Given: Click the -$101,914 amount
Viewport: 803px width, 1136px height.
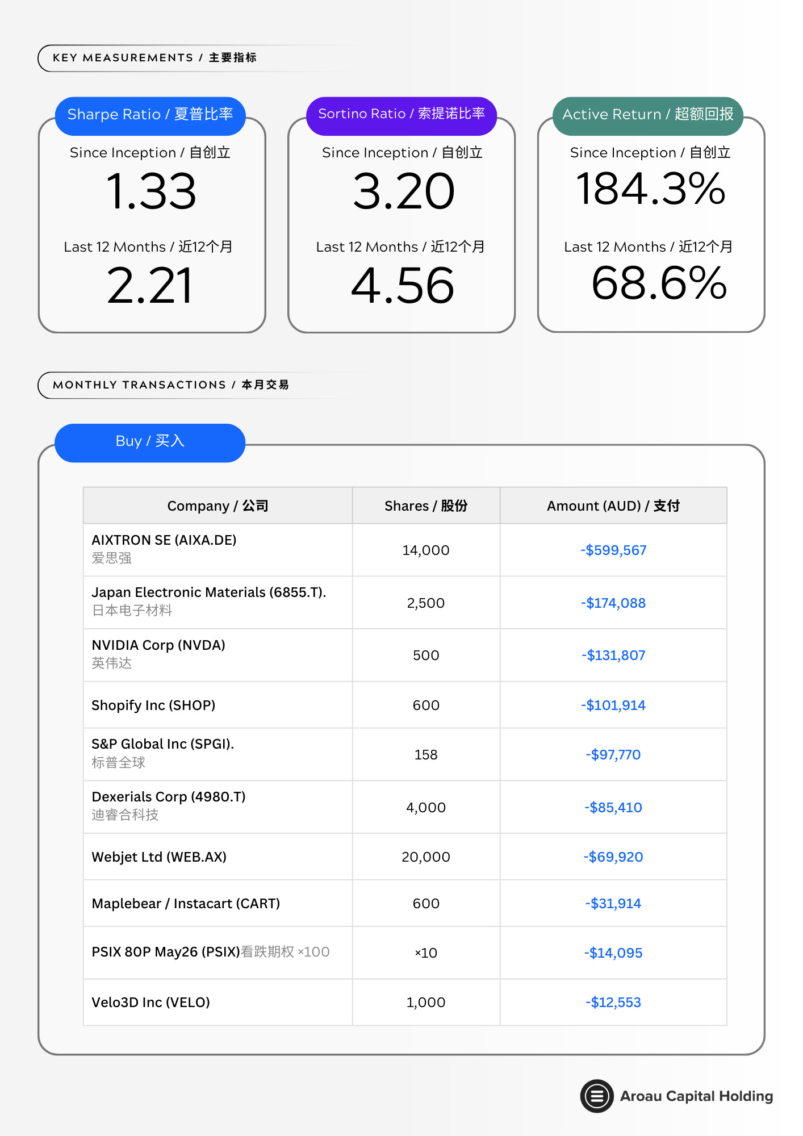Looking at the screenshot, I should (613, 705).
